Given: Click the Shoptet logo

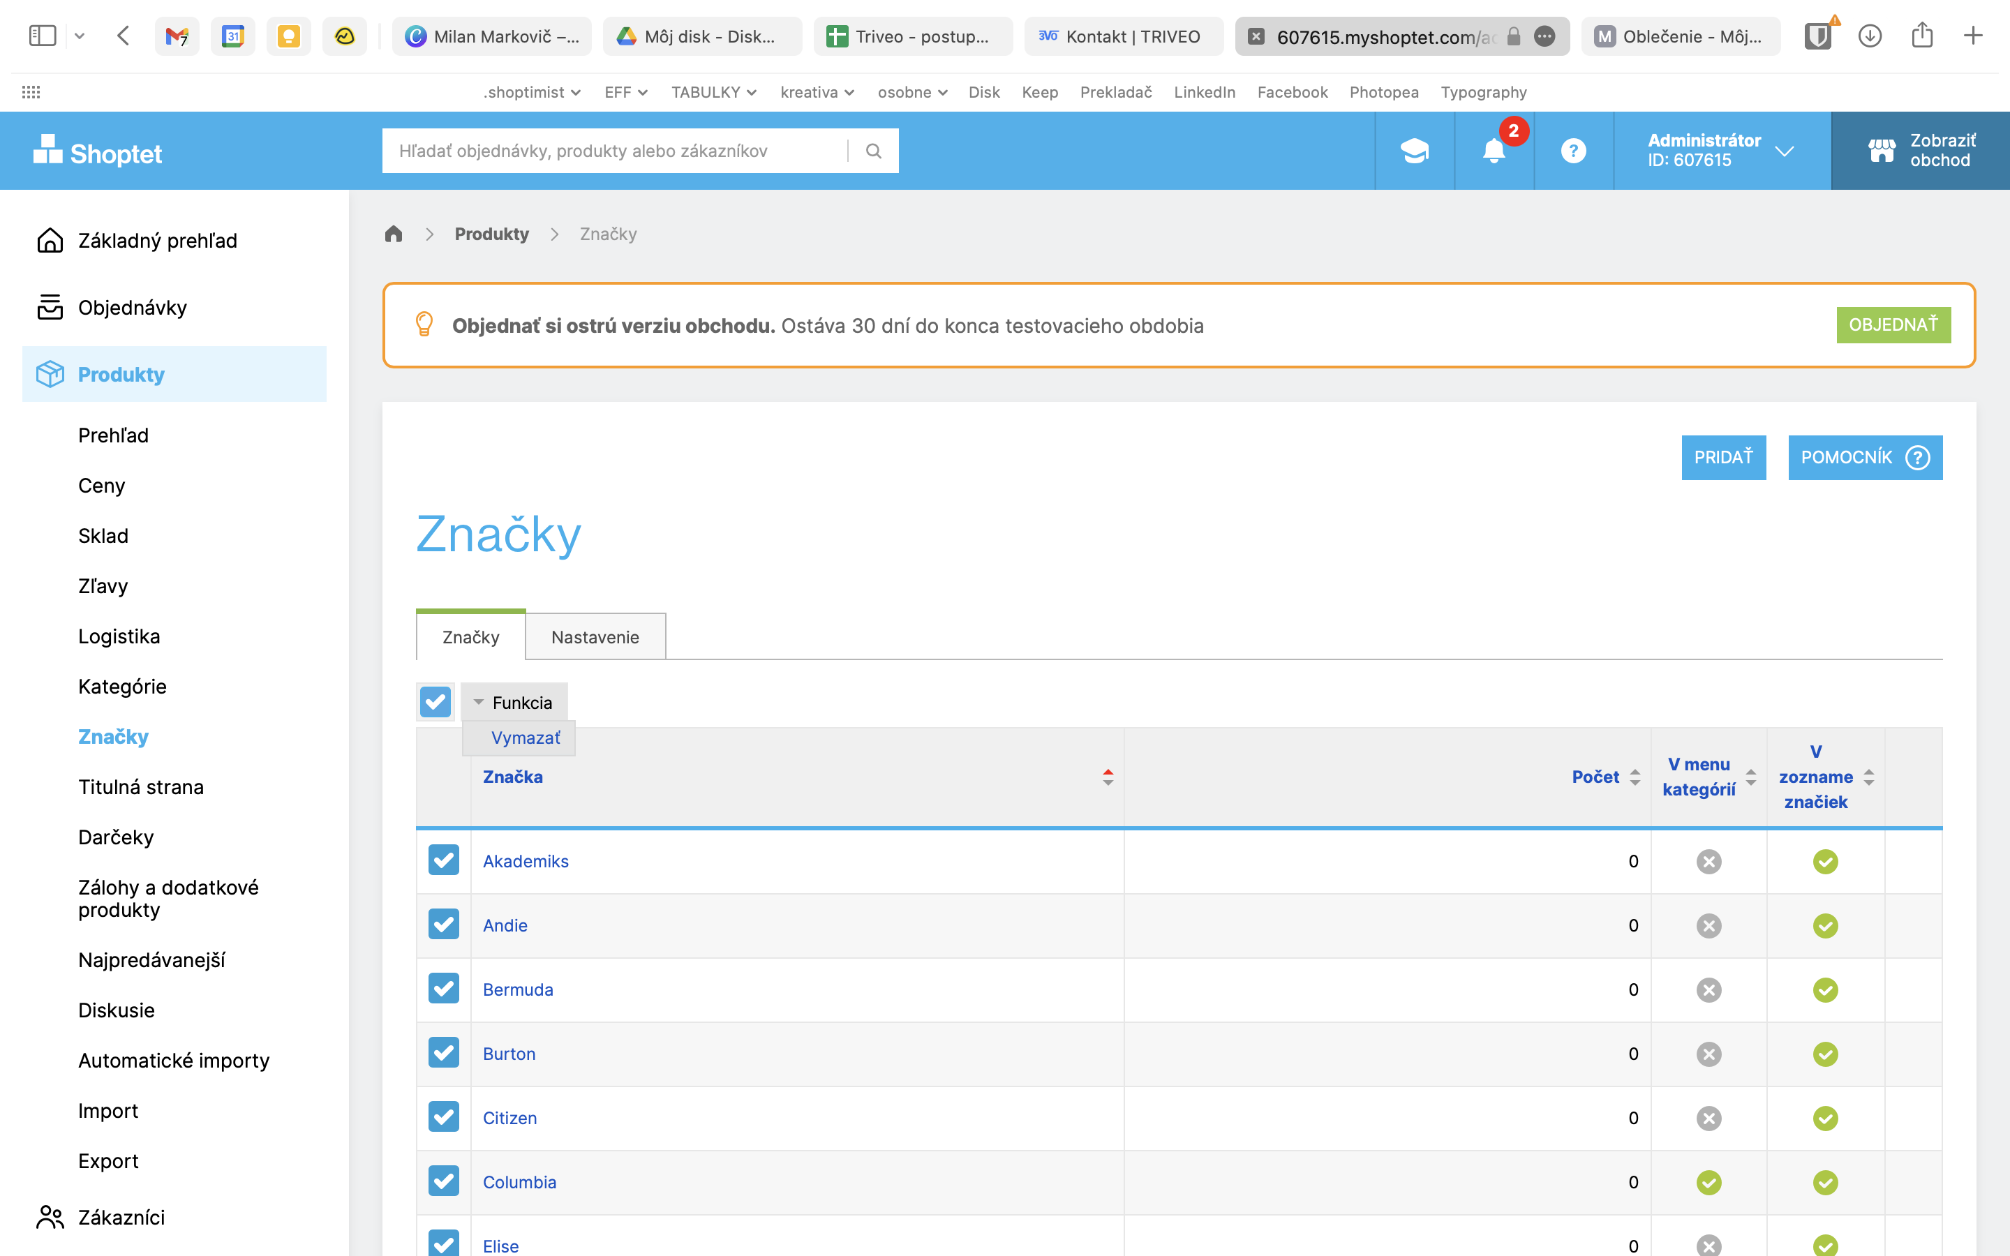Looking at the screenshot, I should pyautogui.click(x=97, y=152).
